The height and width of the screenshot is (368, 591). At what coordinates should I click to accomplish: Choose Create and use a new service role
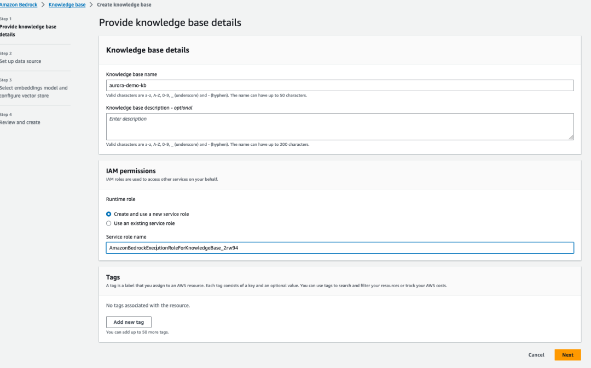click(x=108, y=214)
